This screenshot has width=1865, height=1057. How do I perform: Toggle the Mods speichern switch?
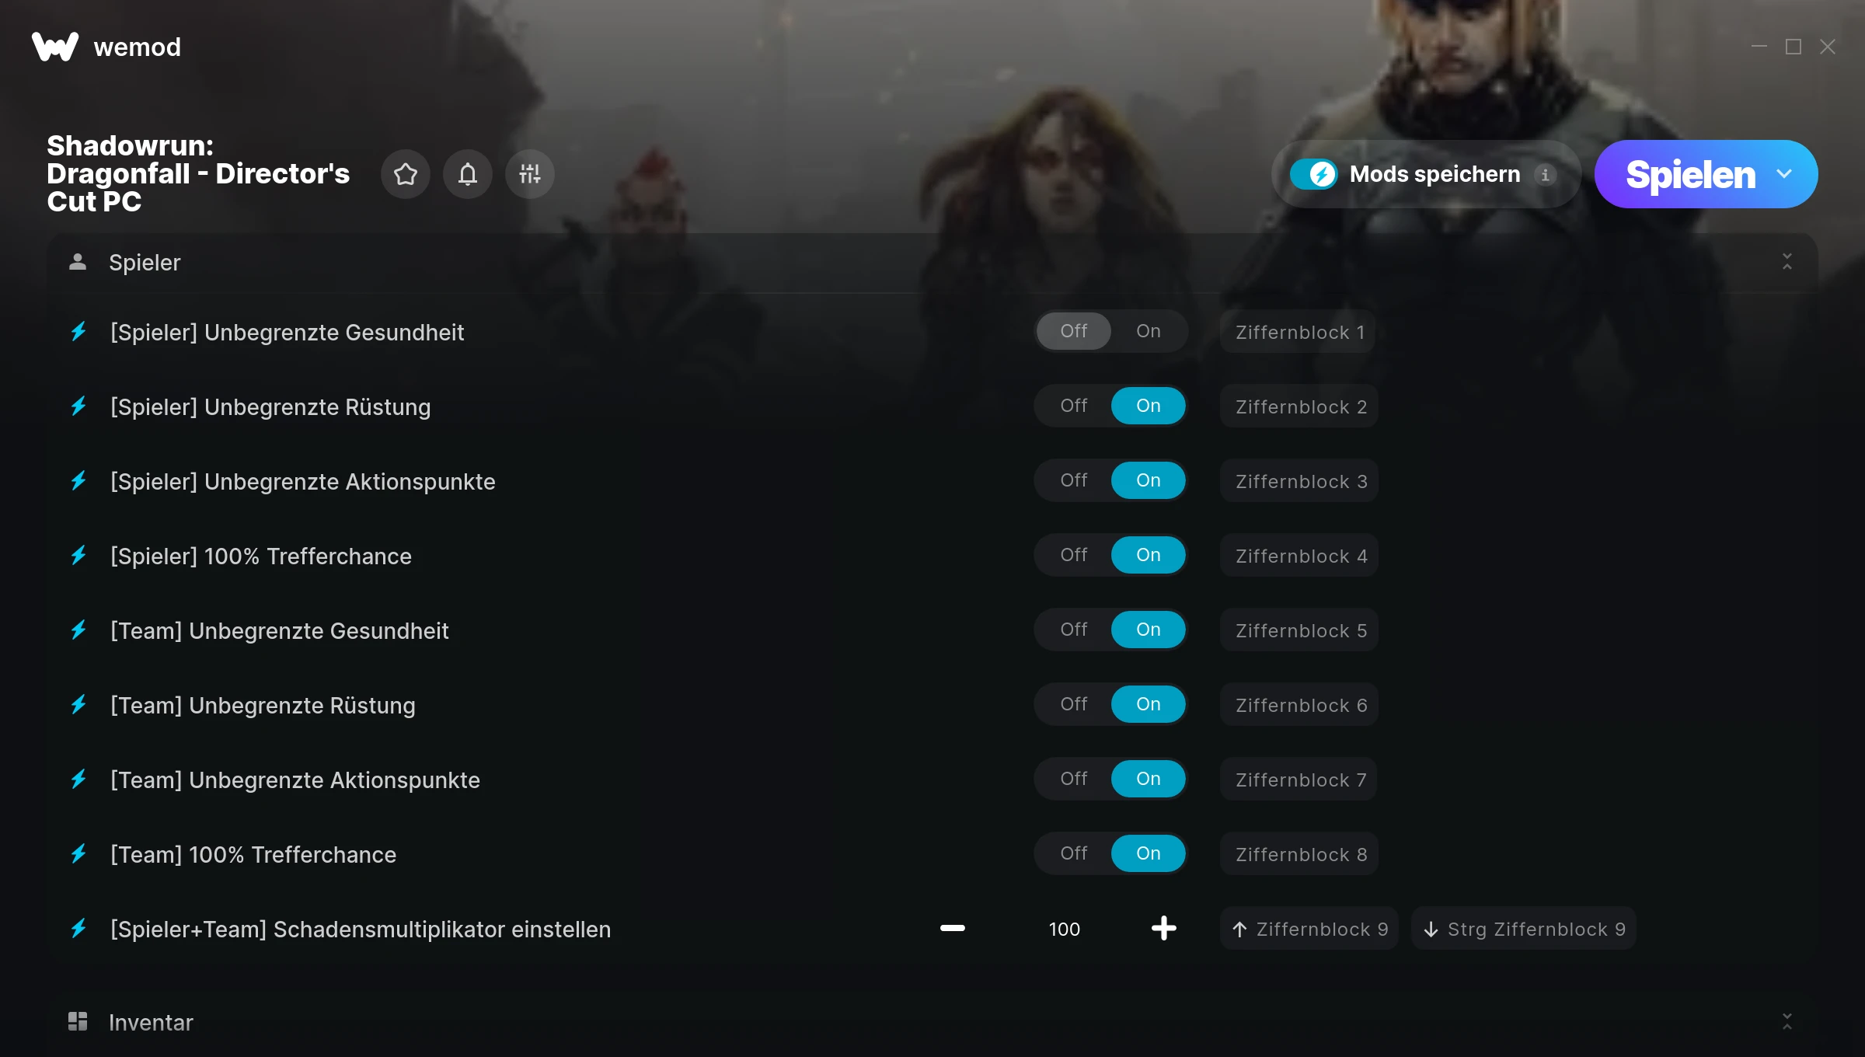[x=1314, y=174]
